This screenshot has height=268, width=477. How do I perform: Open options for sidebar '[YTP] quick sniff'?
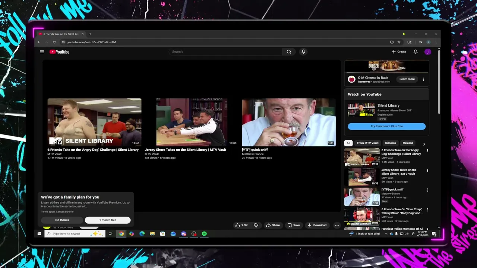[x=427, y=190]
